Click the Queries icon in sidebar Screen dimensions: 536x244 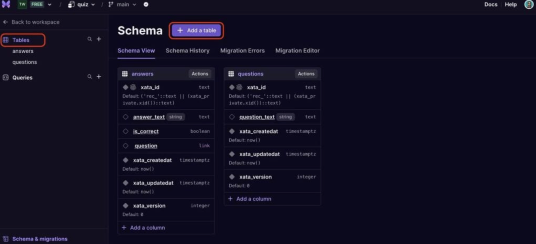pos(6,77)
